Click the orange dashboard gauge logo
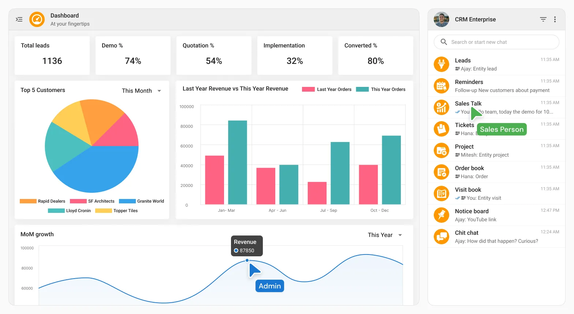Image resolution: width=574 pixels, height=314 pixels. (37, 19)
